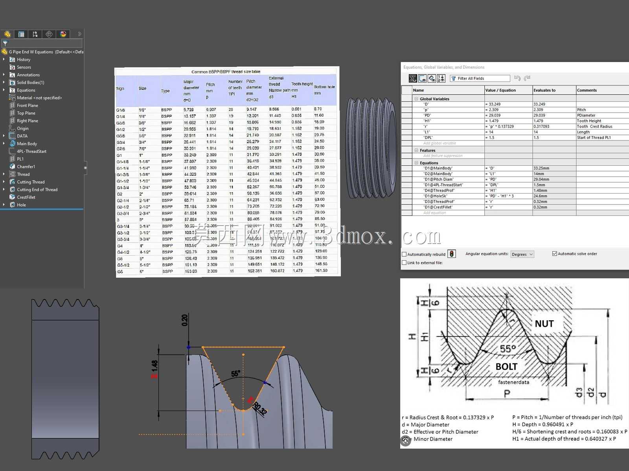Expand the Main Body feature
This screenshot has height=471, width=629.
click(4, 144)
